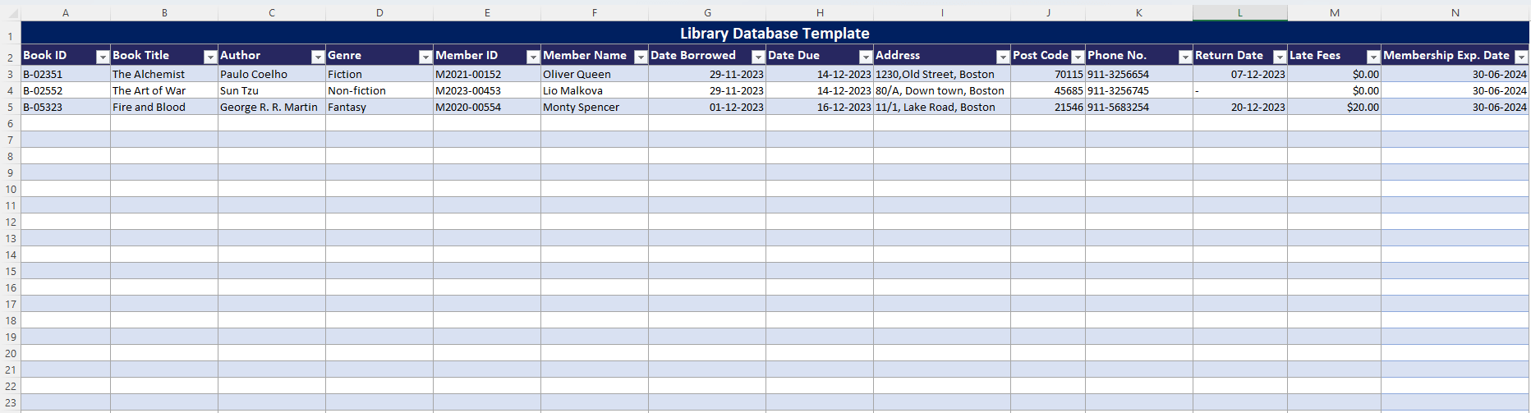
Task: Open the Address filter dropdown
Action: [x=1003, y=57]
